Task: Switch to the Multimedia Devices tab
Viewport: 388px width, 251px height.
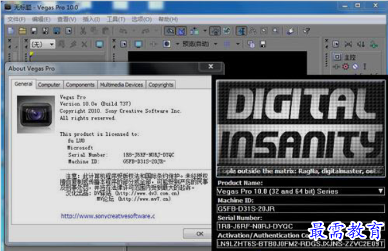Action: [x=121, y=84]
